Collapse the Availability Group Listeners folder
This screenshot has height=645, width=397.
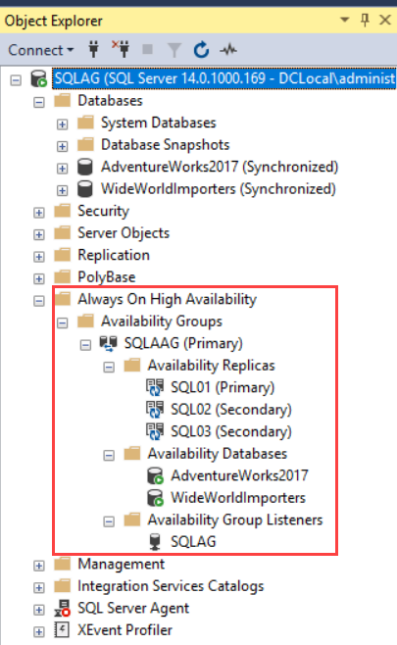pos(109,521)
